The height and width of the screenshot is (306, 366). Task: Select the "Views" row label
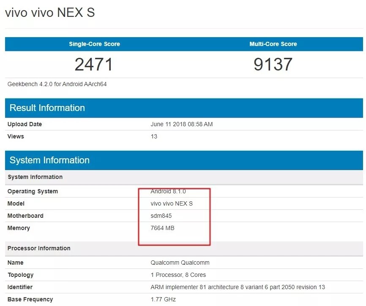(x=16, y=136)
